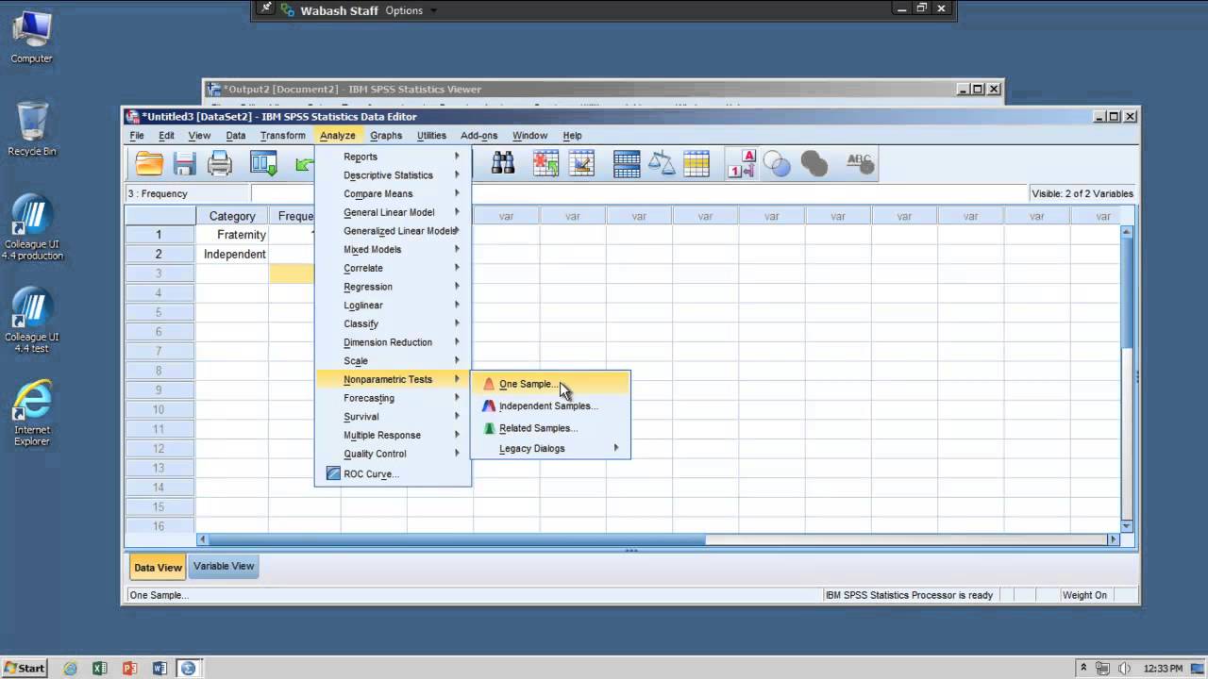1208x679 pixels.
Task: Select the Independent cell in row 2
Action: point(232,254)
